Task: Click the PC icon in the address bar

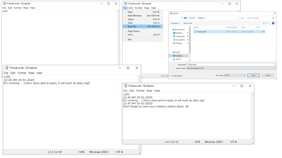Action: (186, 18)
